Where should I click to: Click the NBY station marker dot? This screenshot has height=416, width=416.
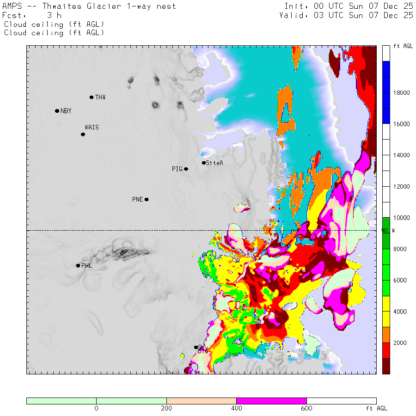[x=57, y=111]
